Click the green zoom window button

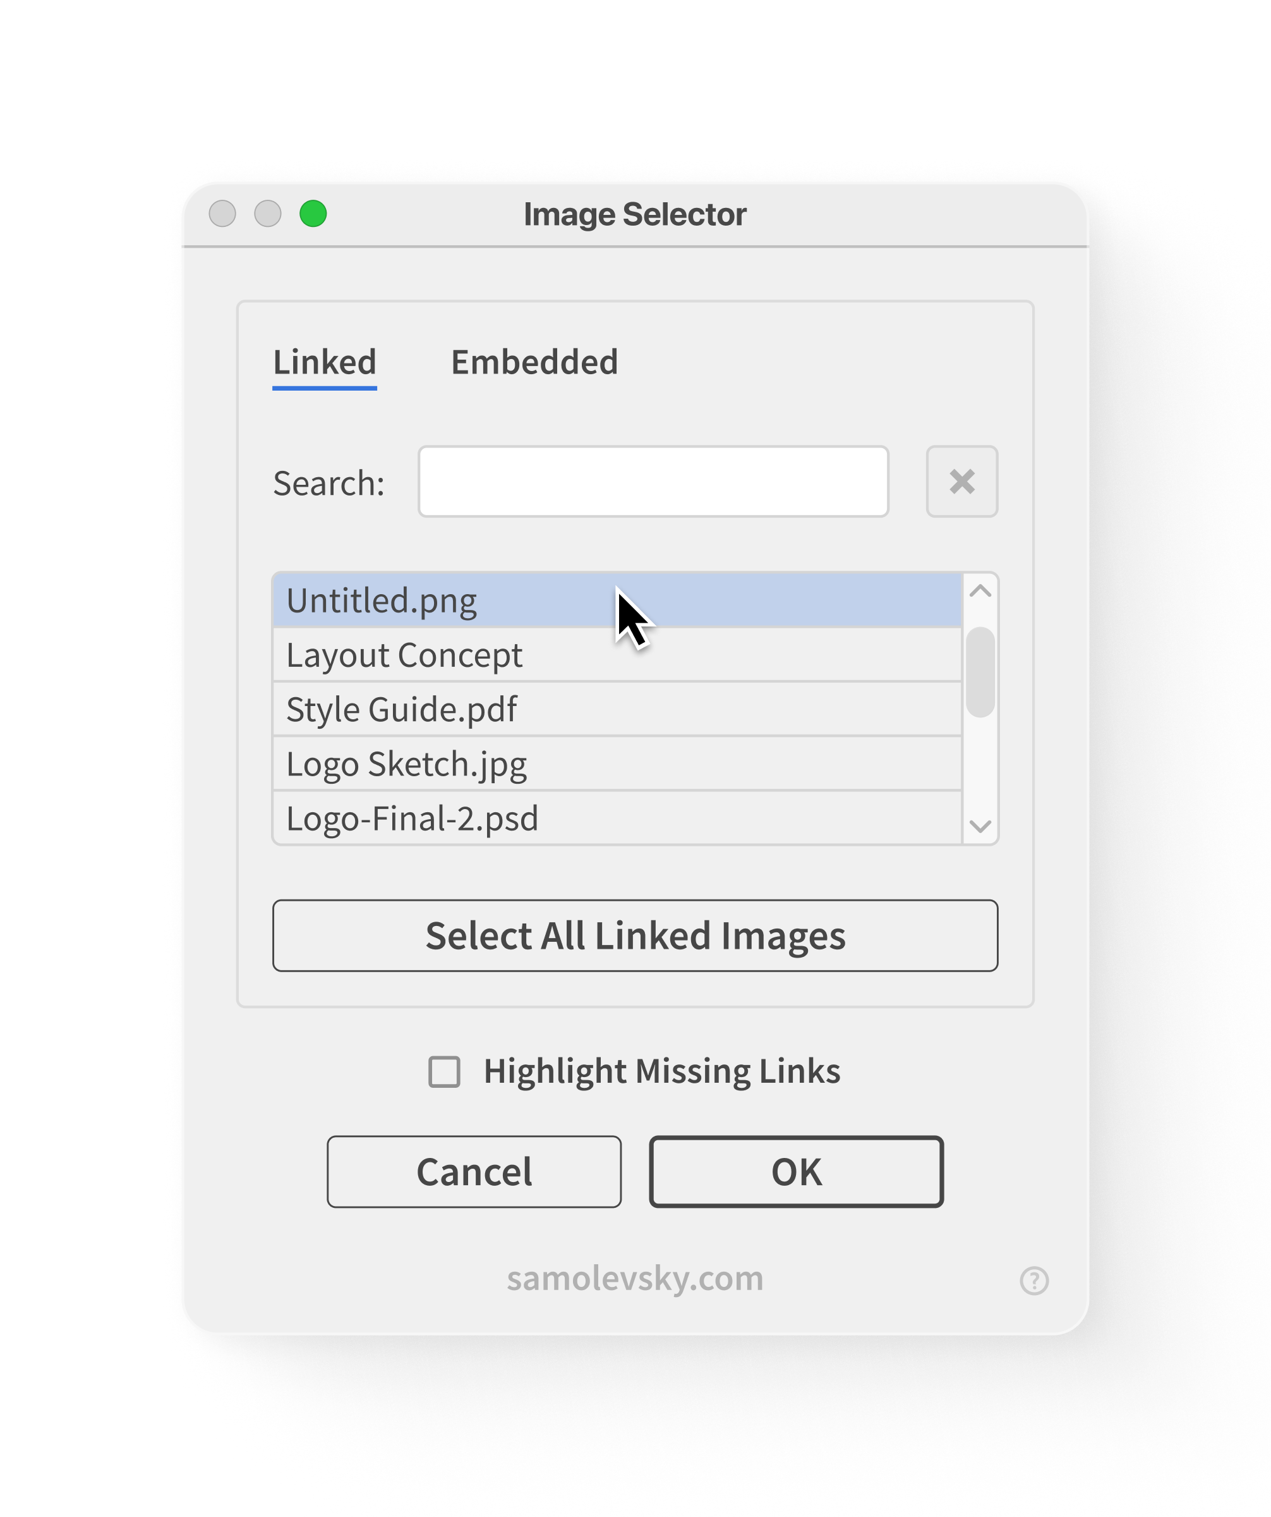point(313,214)
